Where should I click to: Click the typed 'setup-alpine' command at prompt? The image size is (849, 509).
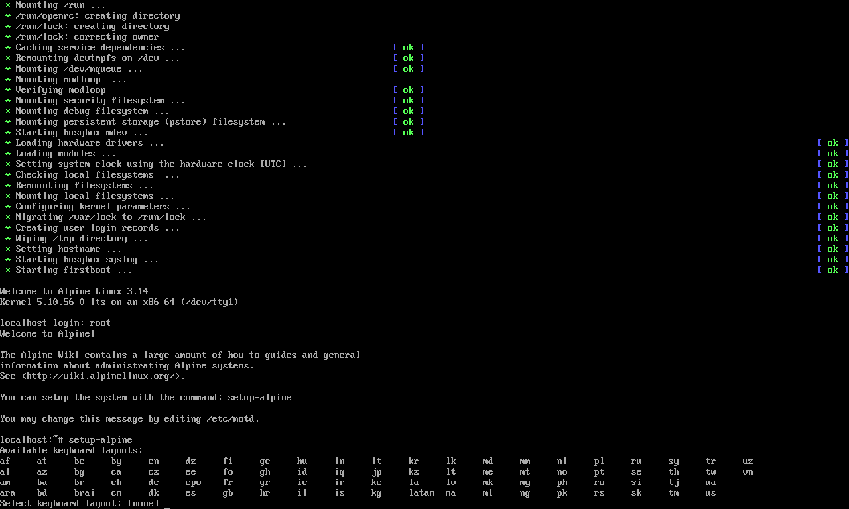(x=101, y=440)
